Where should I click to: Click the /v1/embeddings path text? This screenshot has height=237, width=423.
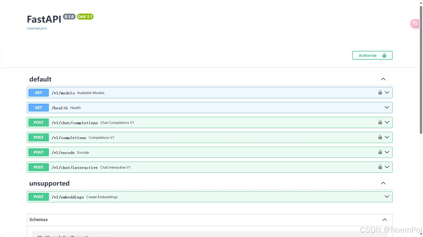pyautogui.click(x=68, y=197)
